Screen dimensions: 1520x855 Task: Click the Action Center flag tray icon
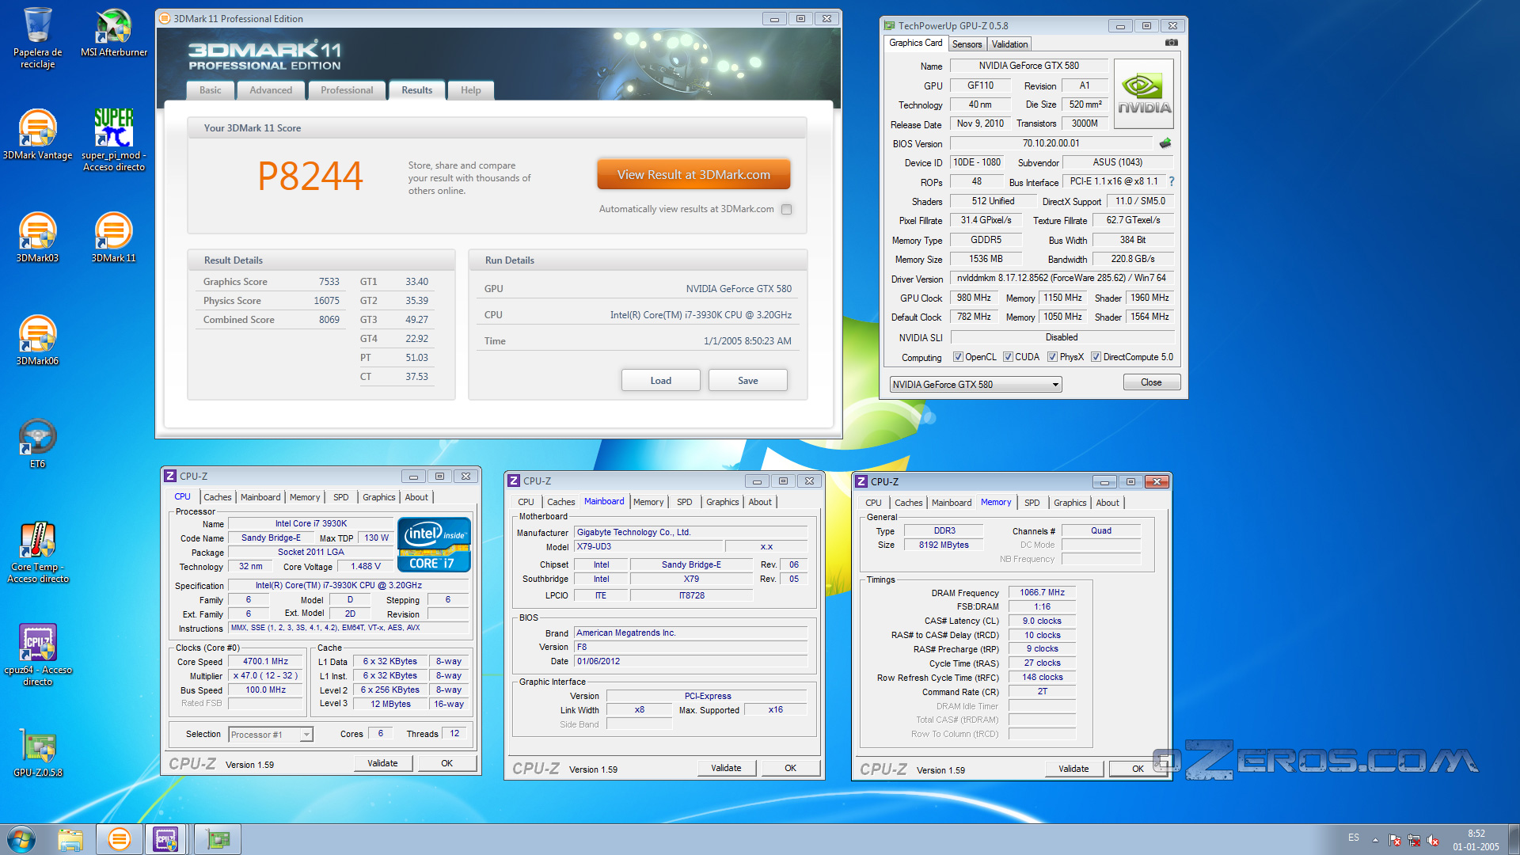pyautogui.click(x=1395, y=840)
